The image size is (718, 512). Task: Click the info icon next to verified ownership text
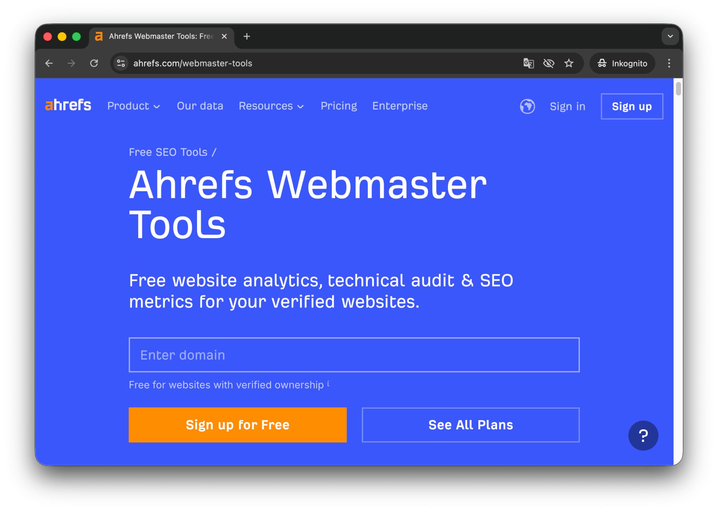click(328, 383)
